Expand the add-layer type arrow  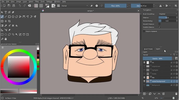(147, 94)
